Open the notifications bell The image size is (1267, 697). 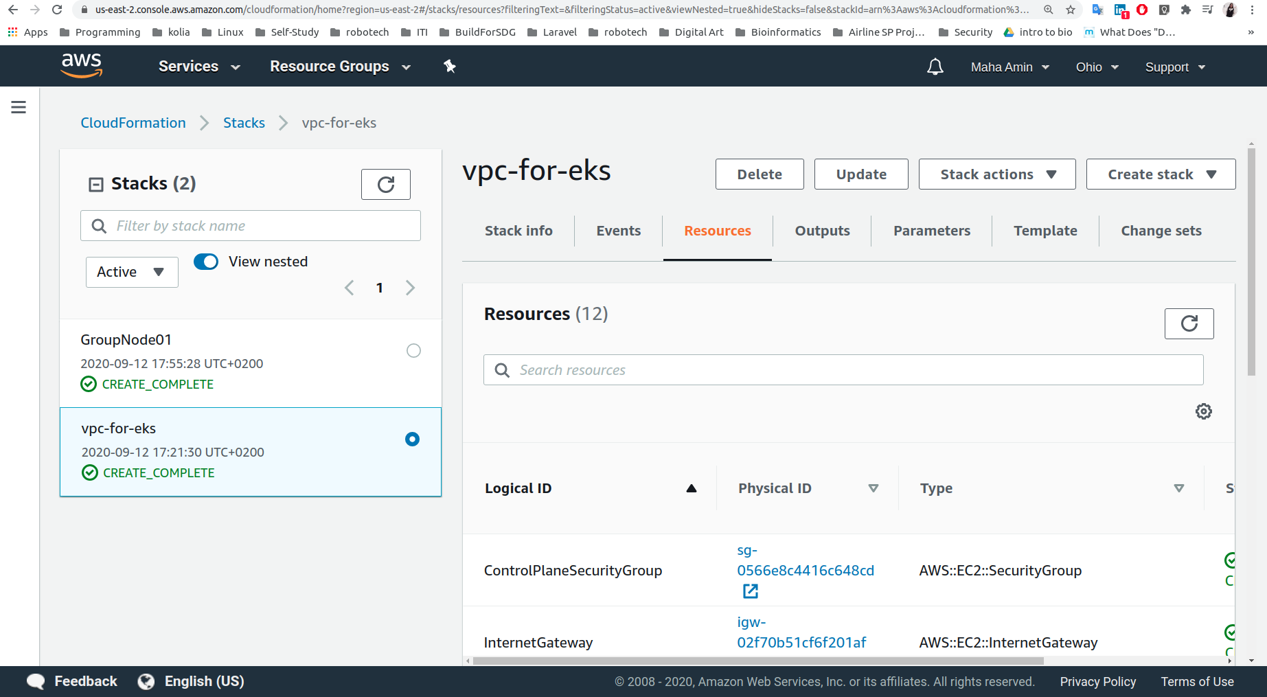pos(935,67)
